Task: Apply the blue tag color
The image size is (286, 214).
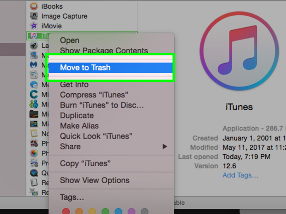Action: (x=118, y=211)
